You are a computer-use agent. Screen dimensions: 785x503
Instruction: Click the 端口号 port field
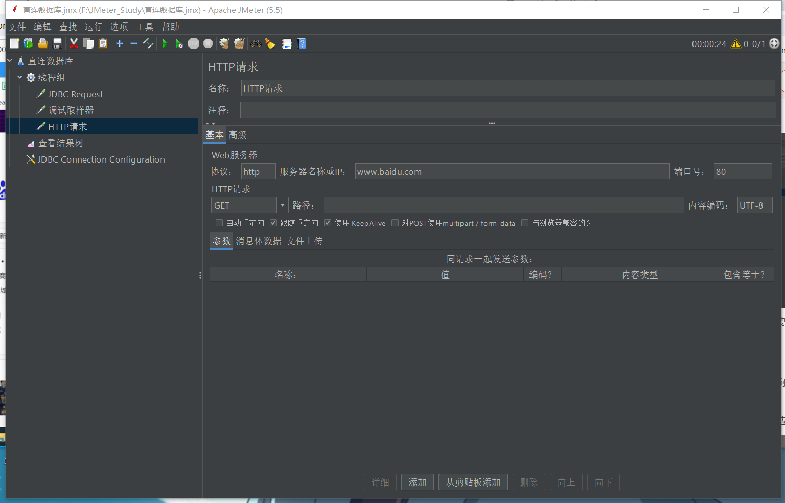[743, 171]
